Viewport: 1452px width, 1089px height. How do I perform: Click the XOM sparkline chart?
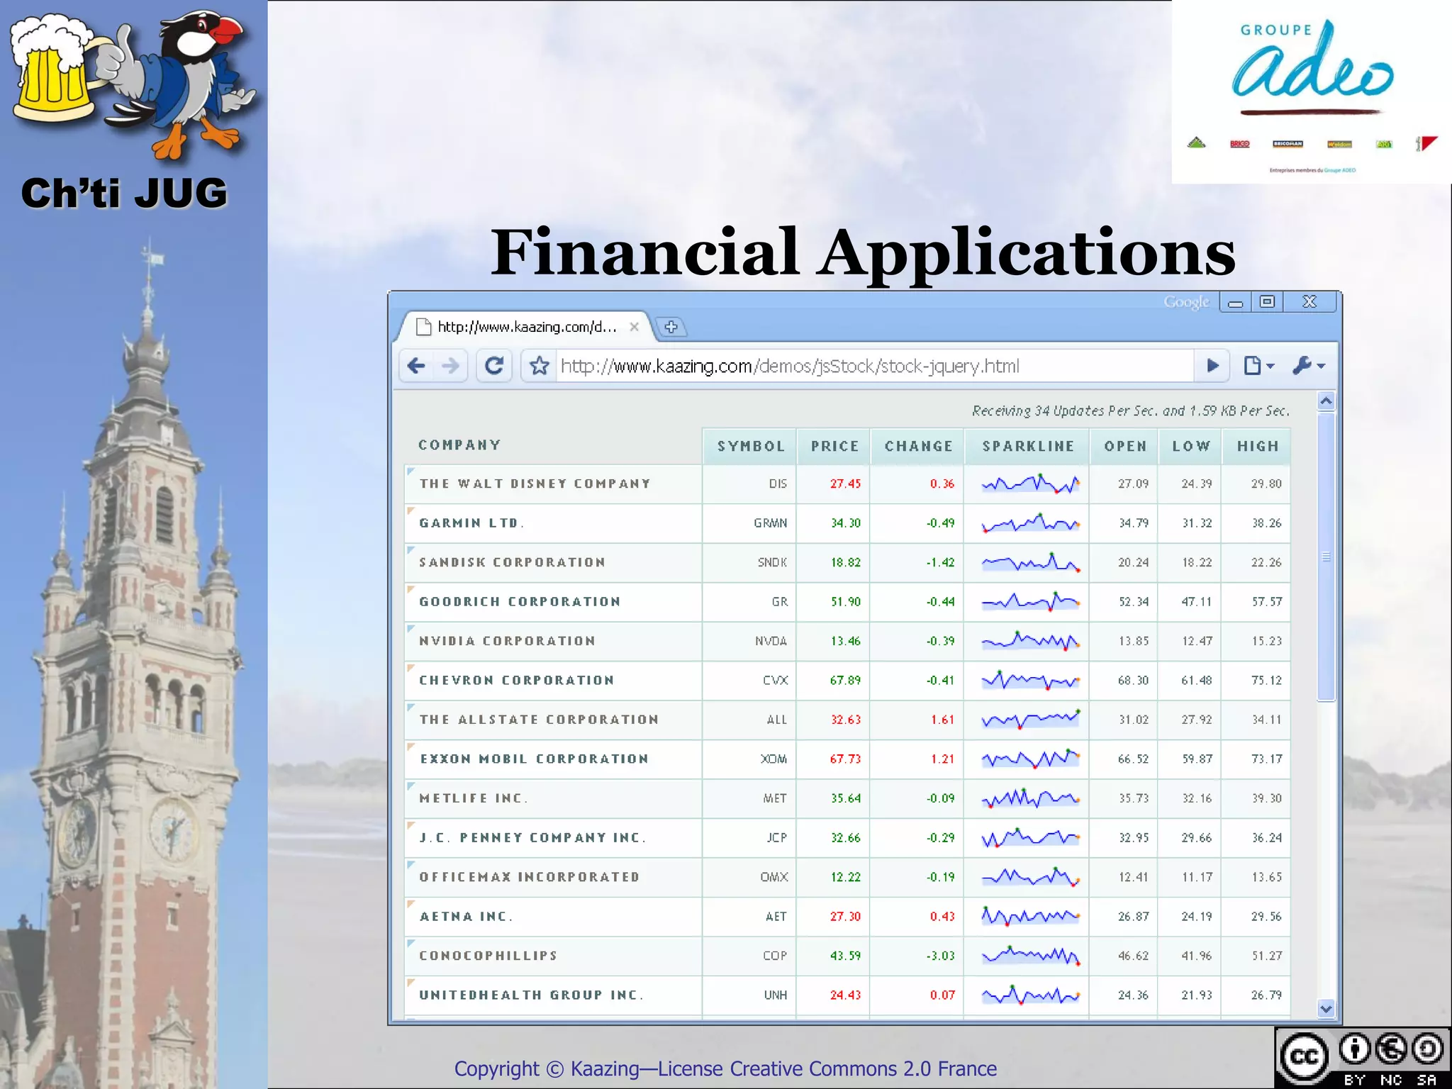[x=1030, y=759]
